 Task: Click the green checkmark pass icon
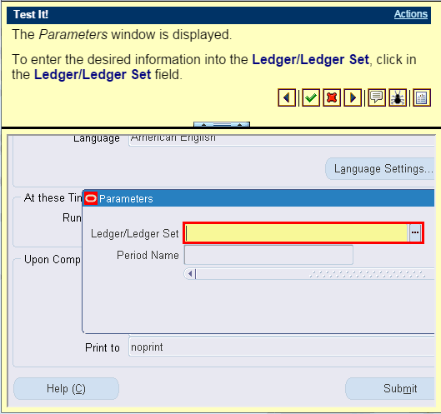tap(311, 97)
